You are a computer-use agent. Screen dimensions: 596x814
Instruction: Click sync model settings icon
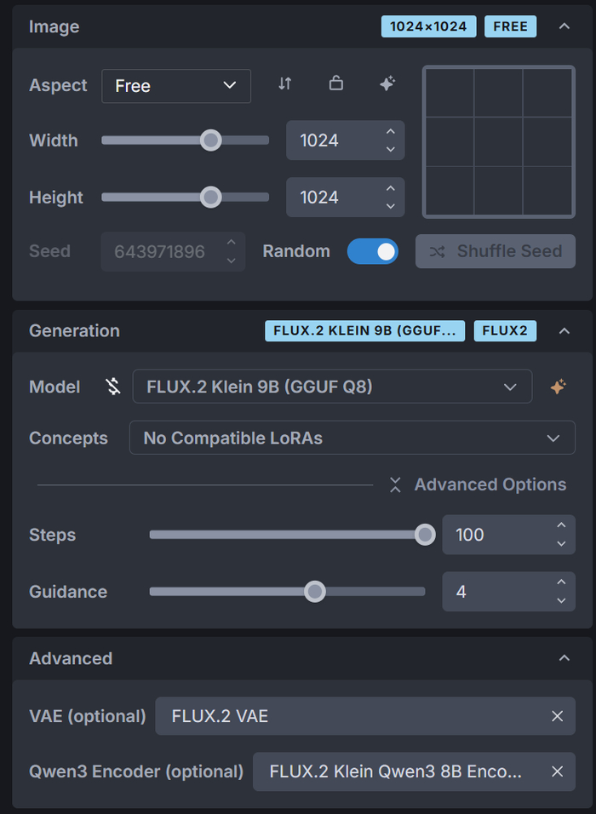[112, 387]
